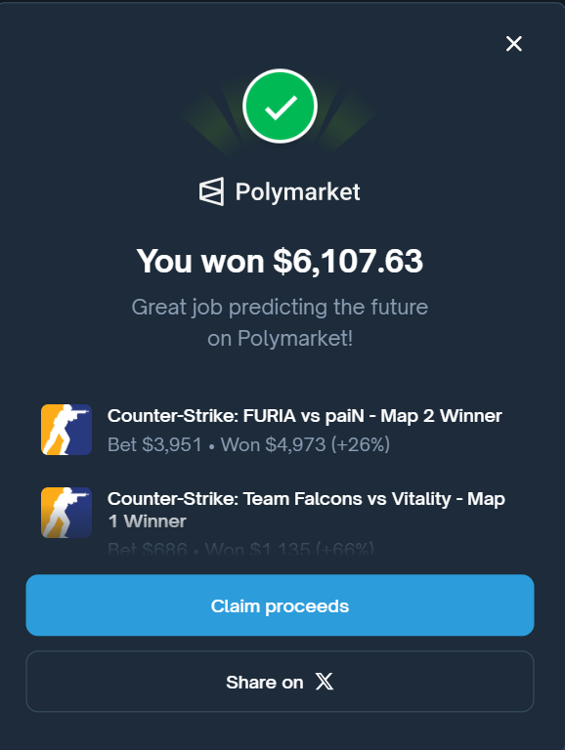Click the '$6,107.63' total winnings amount
Screen dimensions: 565x750
[348, 261]
